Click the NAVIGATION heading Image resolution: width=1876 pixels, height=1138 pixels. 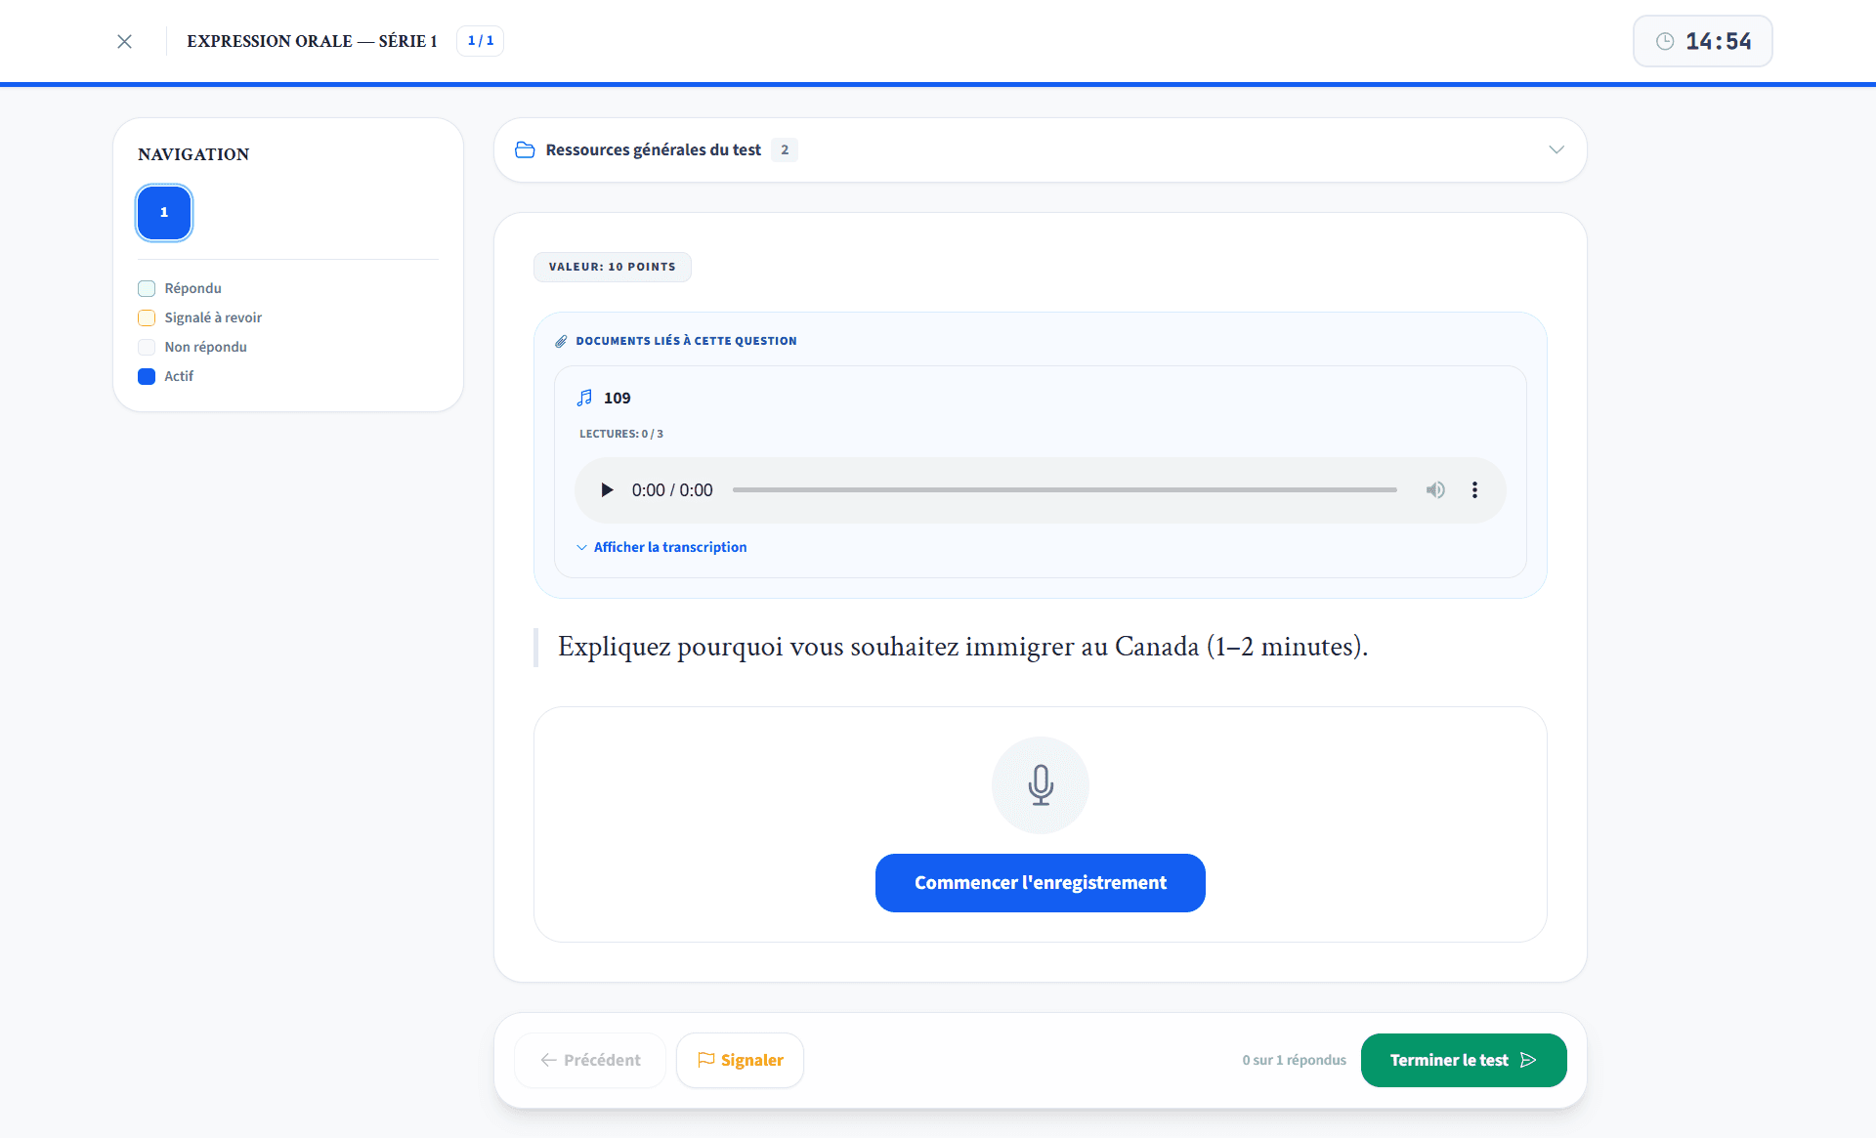tap(193, 154)
